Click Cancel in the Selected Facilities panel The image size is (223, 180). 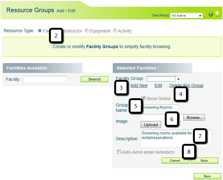click(x=175, y=161)
